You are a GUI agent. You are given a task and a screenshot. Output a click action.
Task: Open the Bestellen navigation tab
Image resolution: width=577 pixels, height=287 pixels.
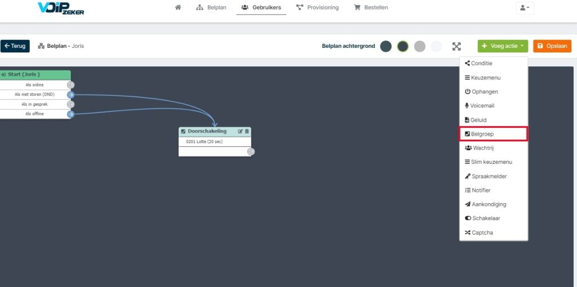click(371, 7)
